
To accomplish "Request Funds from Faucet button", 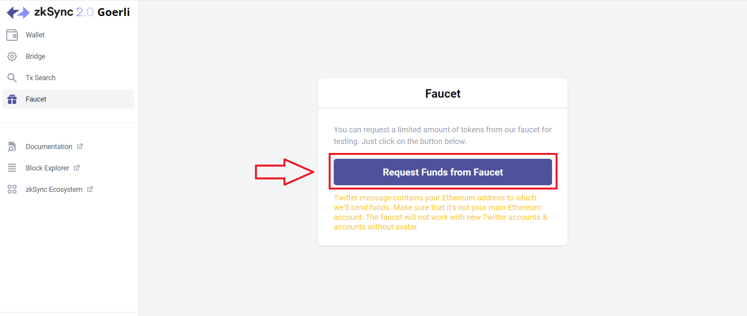I will [x=443, y=172].
